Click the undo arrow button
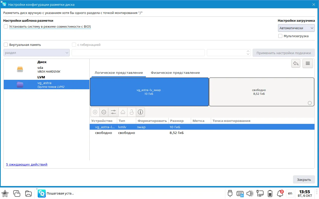The width and height of the screenshot is (319, 199). point(296,64)
